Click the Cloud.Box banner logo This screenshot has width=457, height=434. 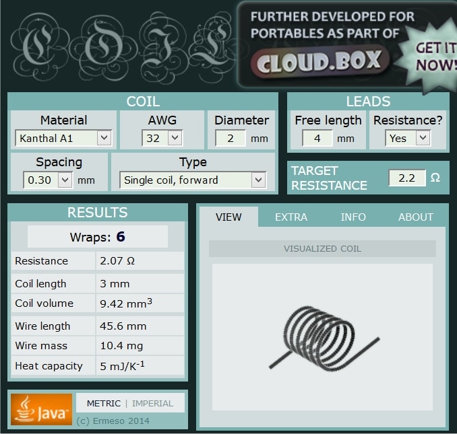(x=319, y=62)
